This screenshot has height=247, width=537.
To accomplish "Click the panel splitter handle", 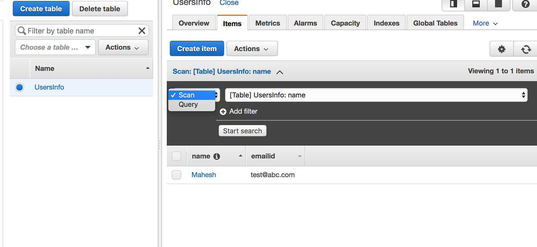I will [x=160, y=145].
